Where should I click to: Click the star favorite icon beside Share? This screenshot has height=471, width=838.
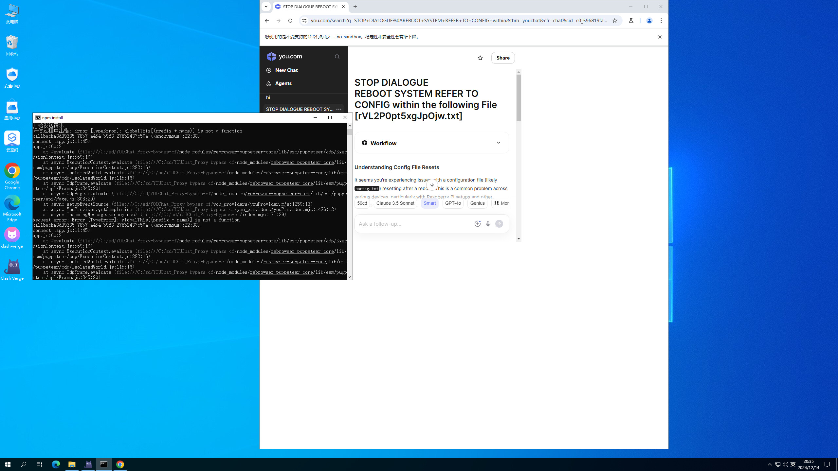[480, 58]
